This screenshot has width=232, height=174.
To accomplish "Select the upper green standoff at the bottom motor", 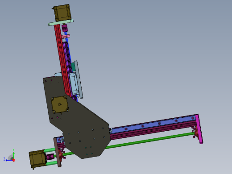I will tap(50, 150).
